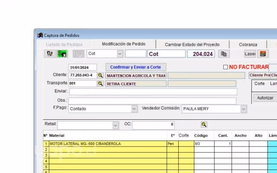Select the Modificación de Pedido tab

[x=124, y=44]
